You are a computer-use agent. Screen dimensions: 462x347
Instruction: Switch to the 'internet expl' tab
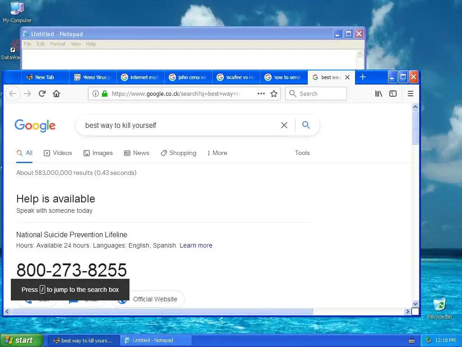[x=141, y=77]
